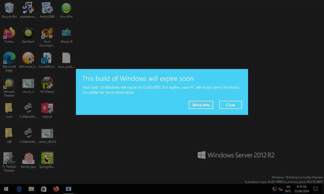Select the family-guy desktop icon
324x194 pixels.
click(x=28, y=160)
